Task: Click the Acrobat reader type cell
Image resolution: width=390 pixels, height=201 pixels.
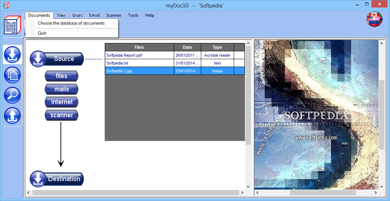Action: point(217,55)
